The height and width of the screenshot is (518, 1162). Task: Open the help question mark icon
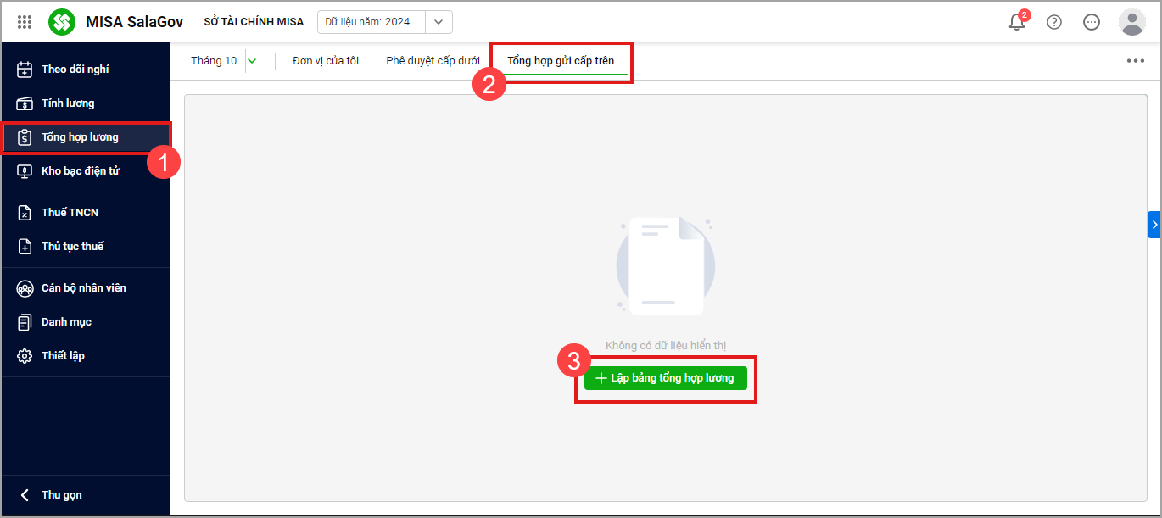[1054, 22]
